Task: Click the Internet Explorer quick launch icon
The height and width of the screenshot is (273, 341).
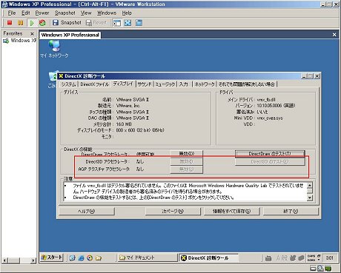Action: coord(81,258)
